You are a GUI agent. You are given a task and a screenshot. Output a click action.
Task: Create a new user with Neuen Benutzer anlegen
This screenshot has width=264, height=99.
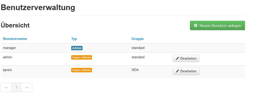(217, 25)
